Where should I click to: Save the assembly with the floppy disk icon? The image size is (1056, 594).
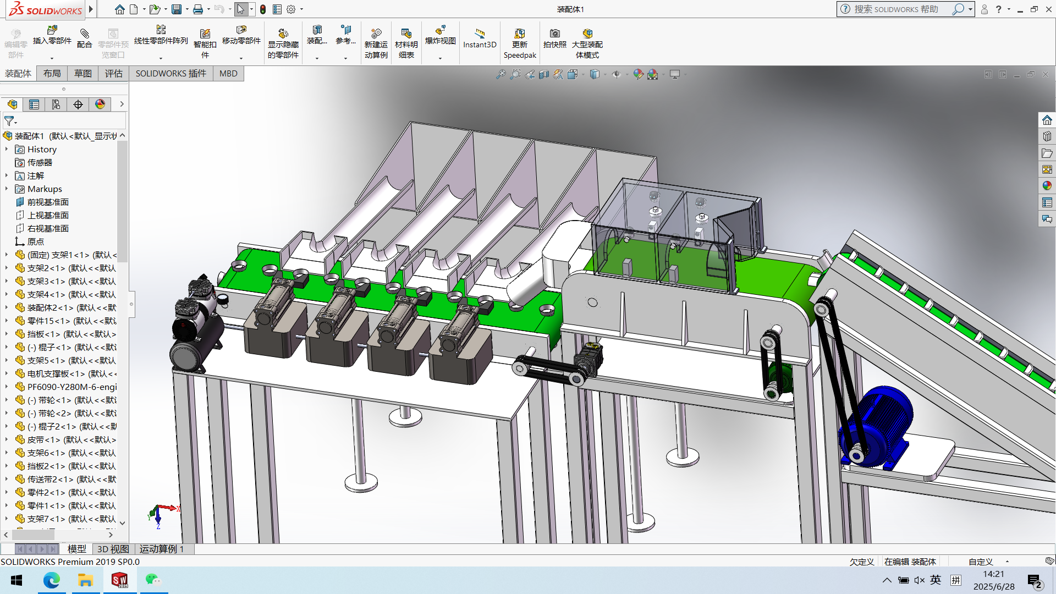coord(176,9)
